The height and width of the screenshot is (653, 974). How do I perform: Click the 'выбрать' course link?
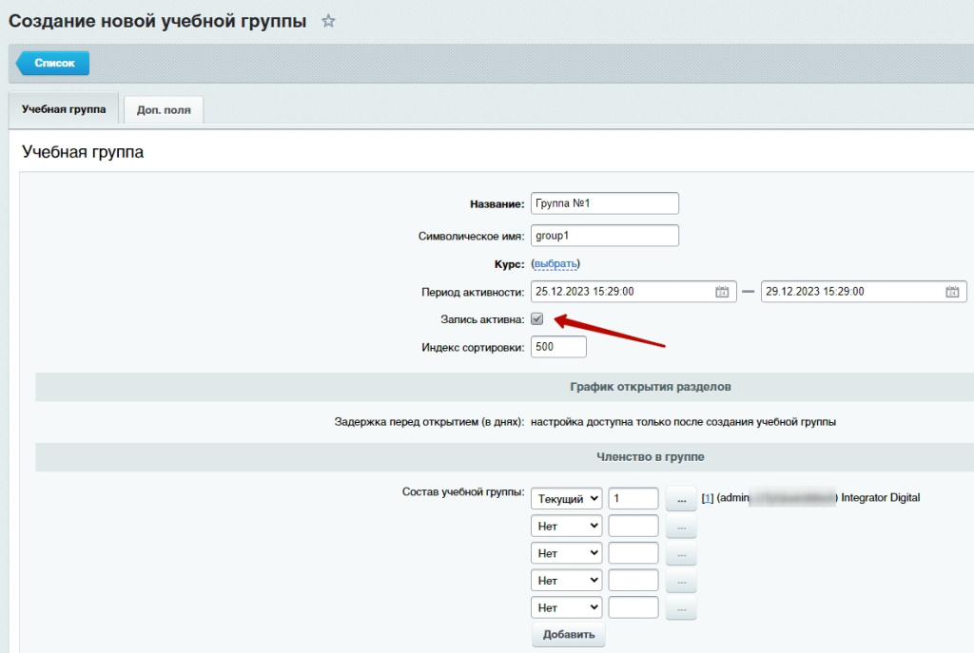(555, 263)
